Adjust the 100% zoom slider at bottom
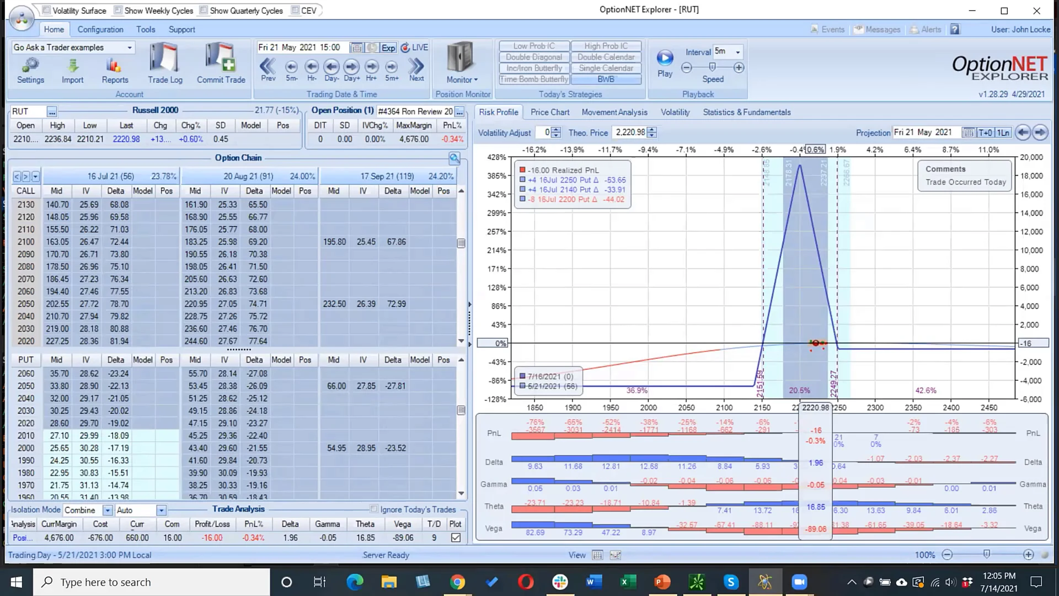 pos(987,555)
